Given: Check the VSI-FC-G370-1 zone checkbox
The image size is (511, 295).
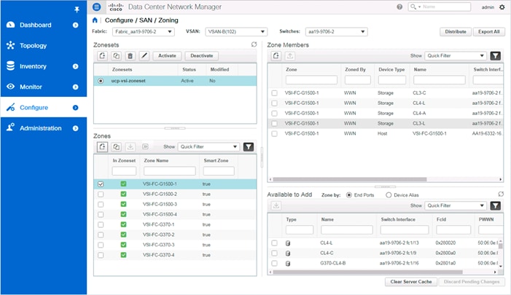Looking at the screenshot, I should tap(101, 224).
